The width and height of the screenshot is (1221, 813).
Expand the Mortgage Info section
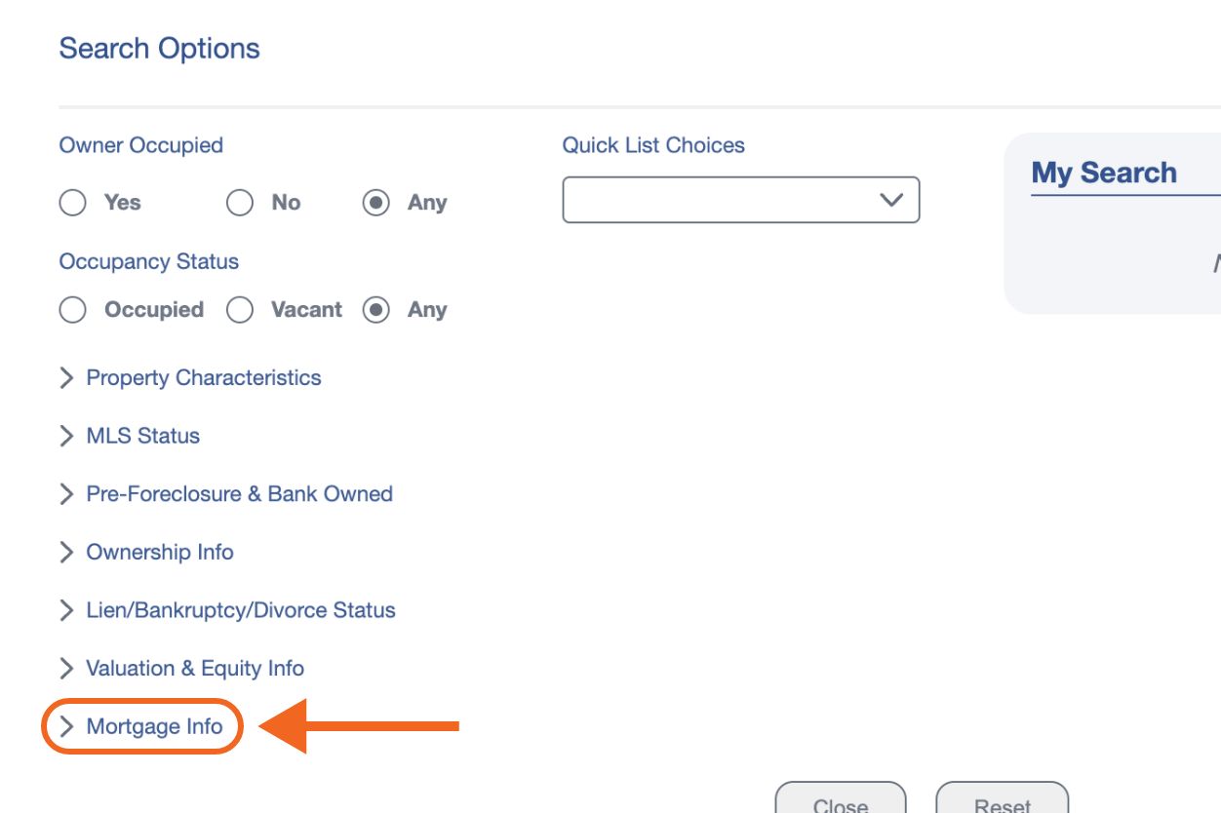point(154,726)
